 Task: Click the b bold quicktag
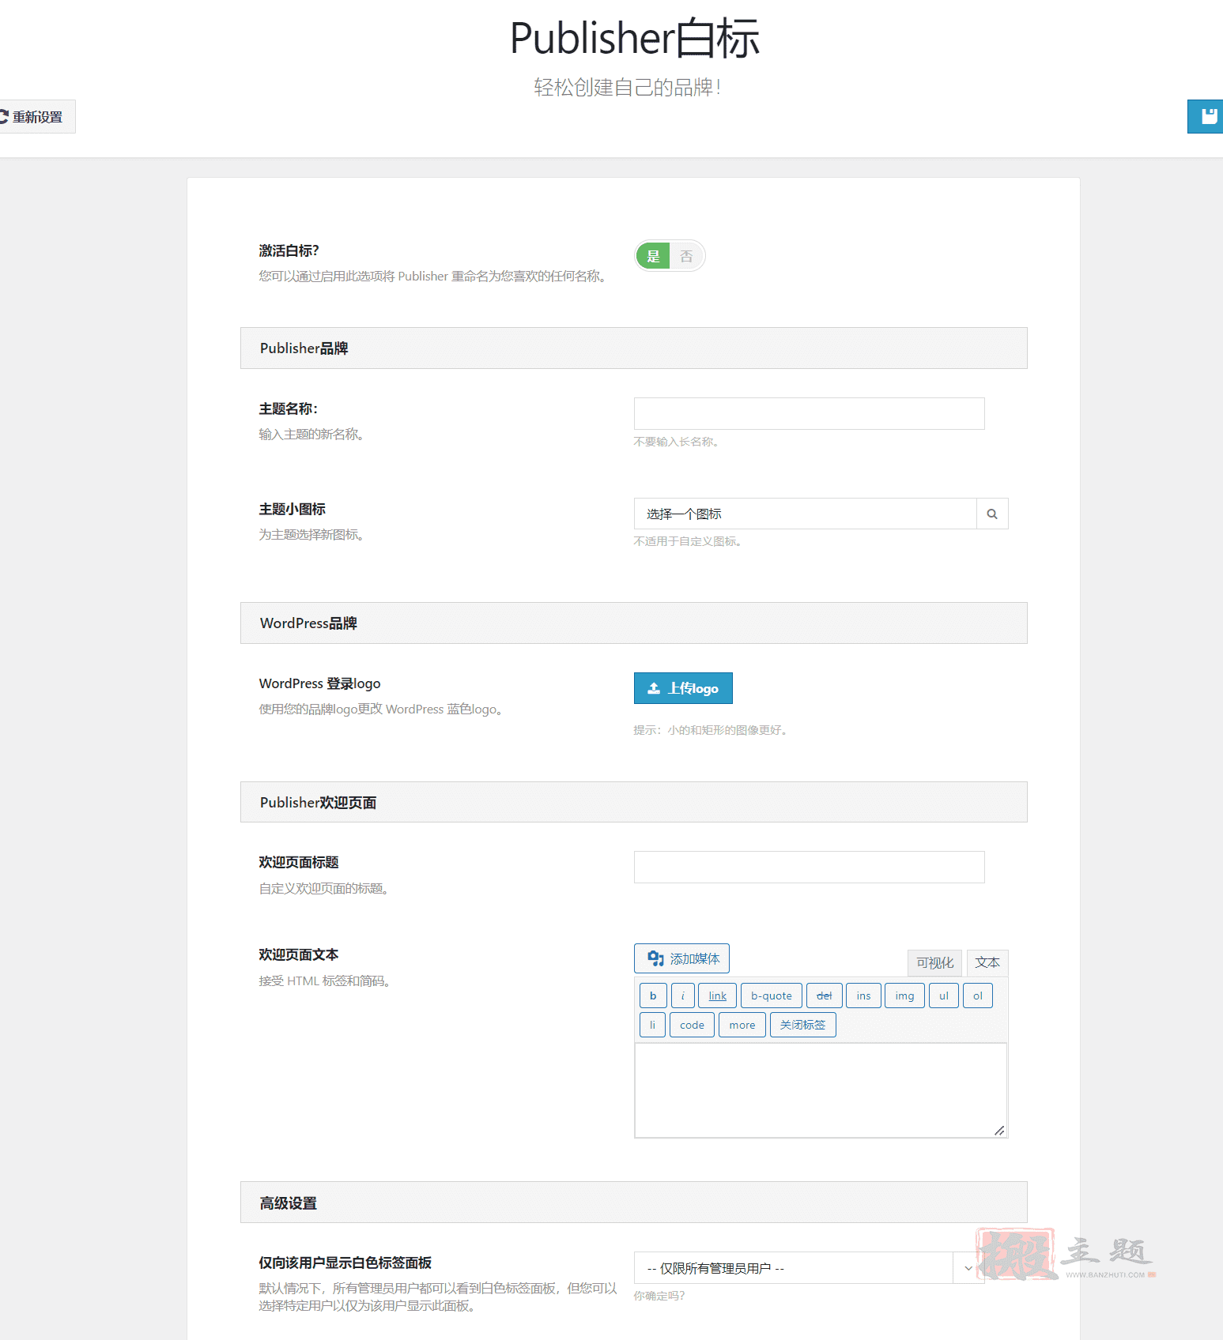[653, 996]
